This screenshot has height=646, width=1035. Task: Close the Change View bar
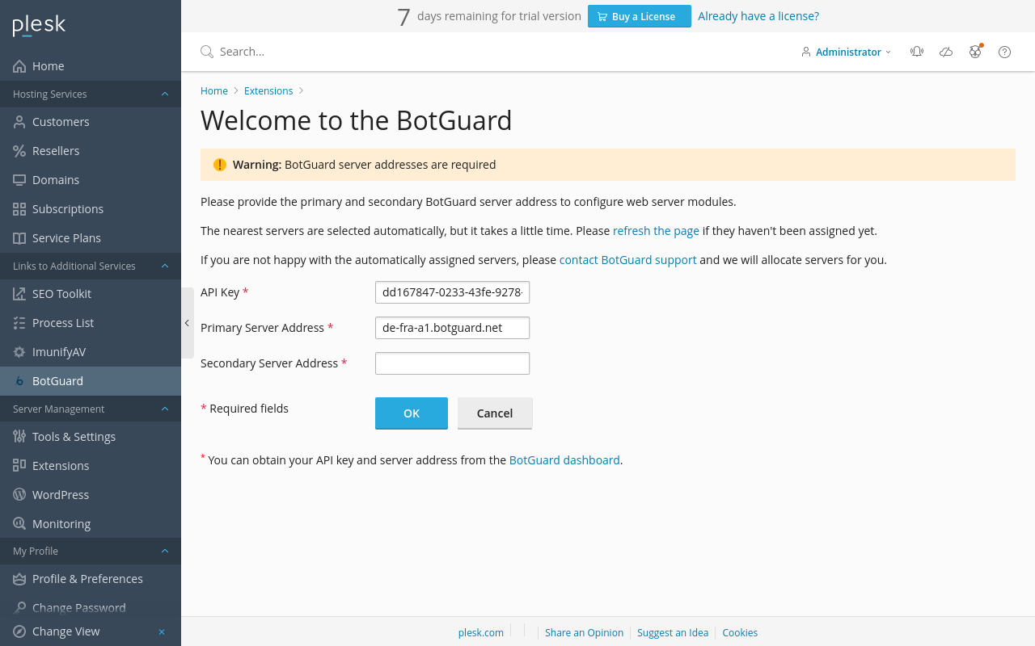coord(162,631)
